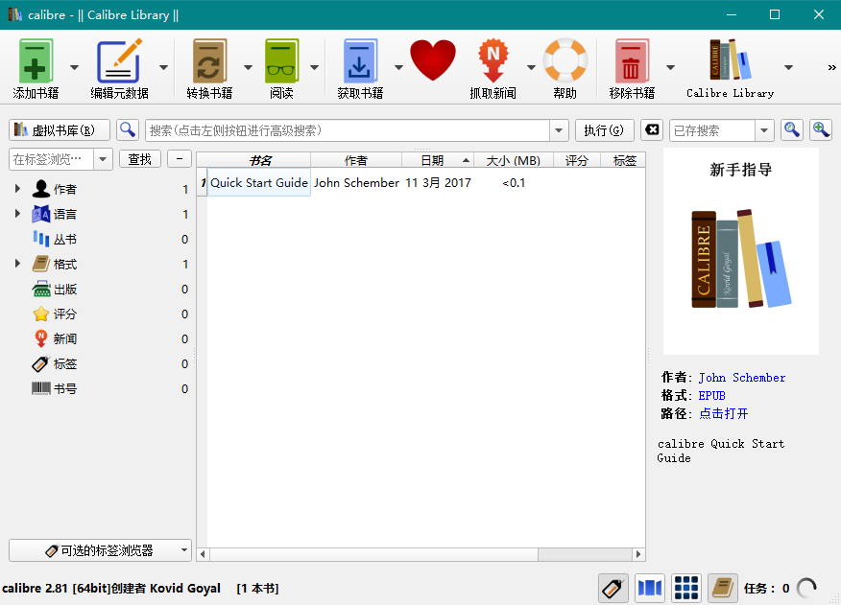Click the 添加书籍 (Add books) icon
Viewport: 841px width, 605px height.
click(36, 60)
